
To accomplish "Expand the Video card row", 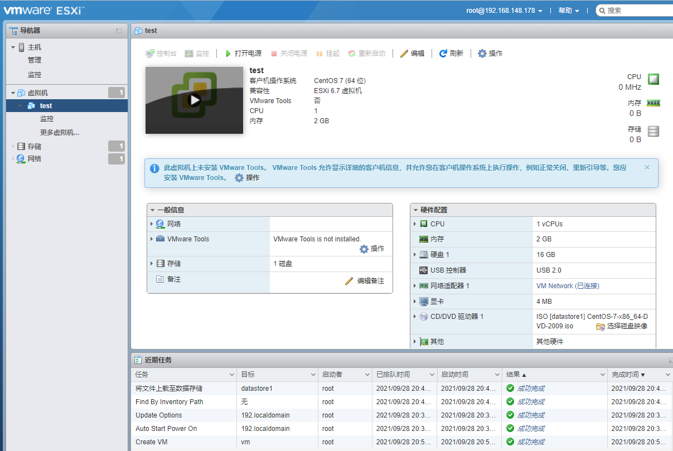I will [415, 302].
